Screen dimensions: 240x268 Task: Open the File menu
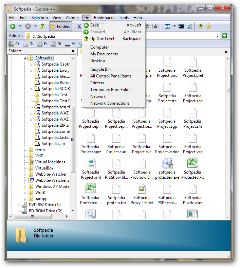(12, 18)
